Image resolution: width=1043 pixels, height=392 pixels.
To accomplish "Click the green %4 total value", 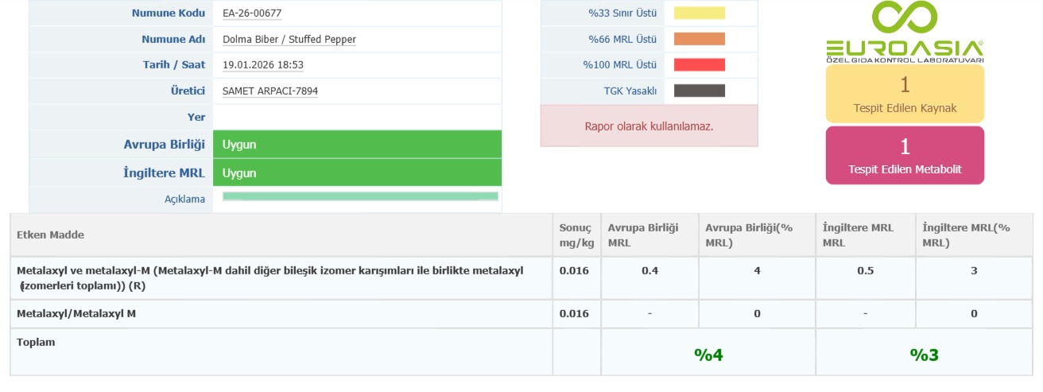I will coord(708,355).
